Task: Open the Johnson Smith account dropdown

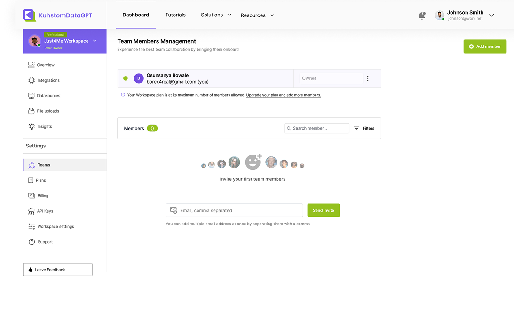Action: click(x=491, y=15)
